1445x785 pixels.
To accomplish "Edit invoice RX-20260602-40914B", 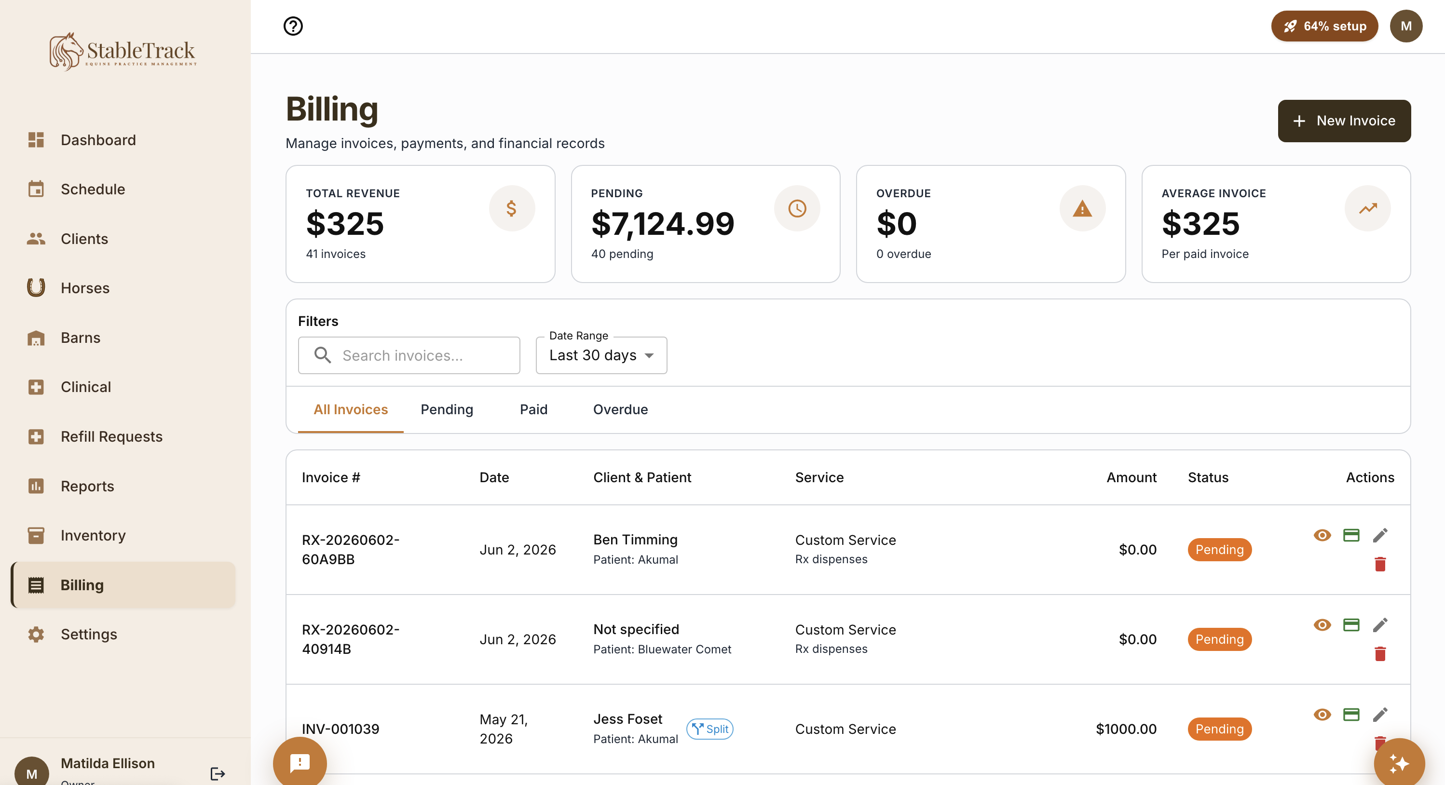I will [1380, 624].
